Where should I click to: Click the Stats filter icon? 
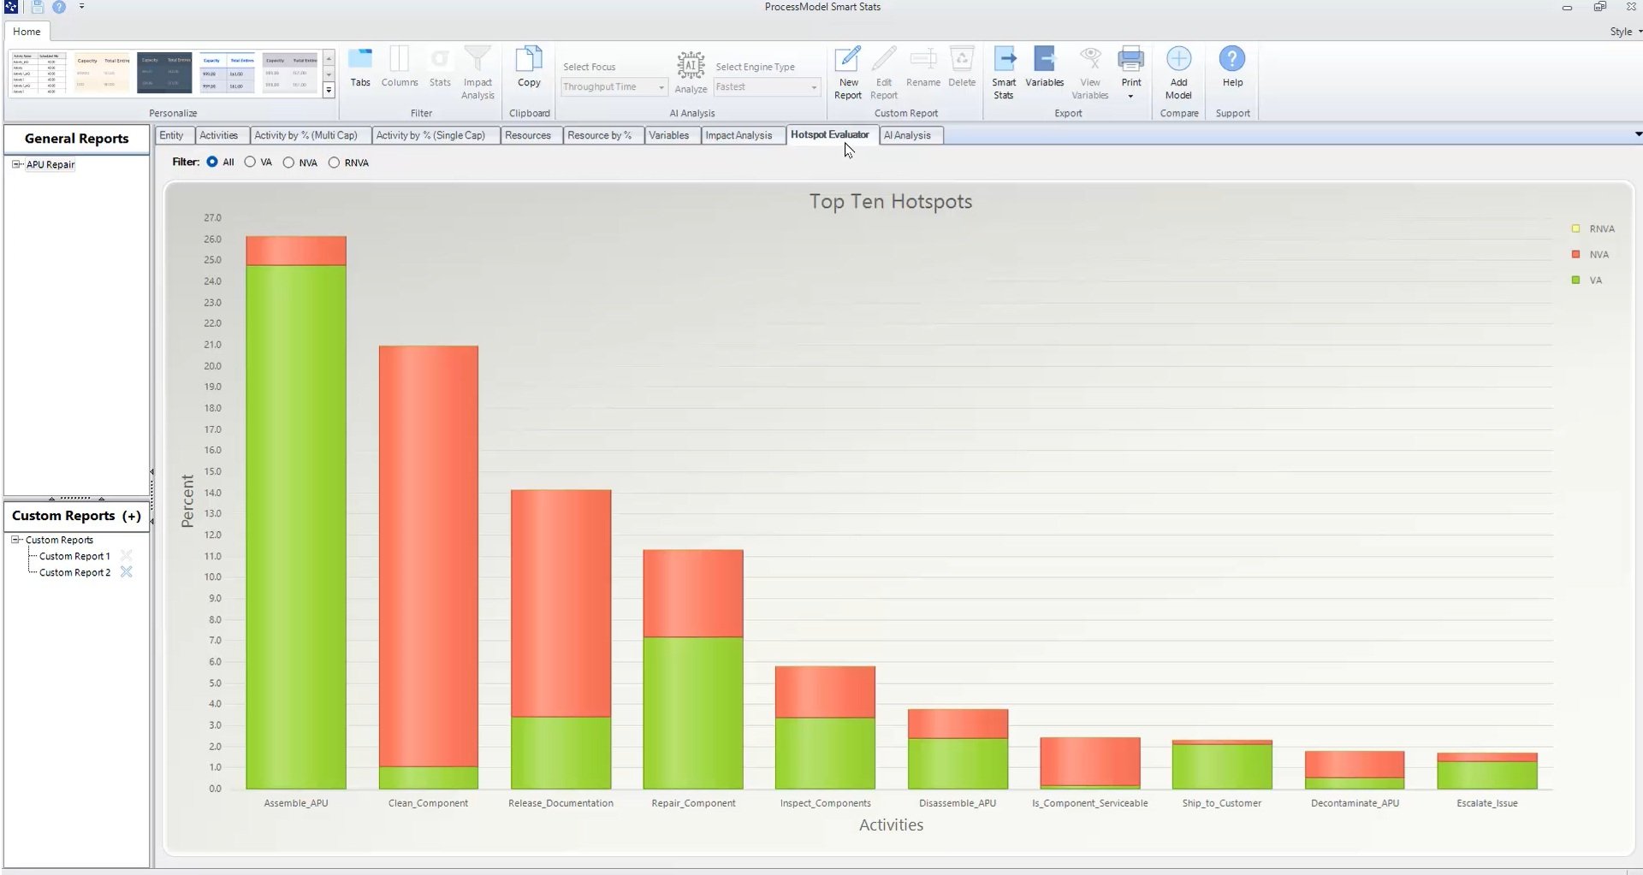coord(440,67)
